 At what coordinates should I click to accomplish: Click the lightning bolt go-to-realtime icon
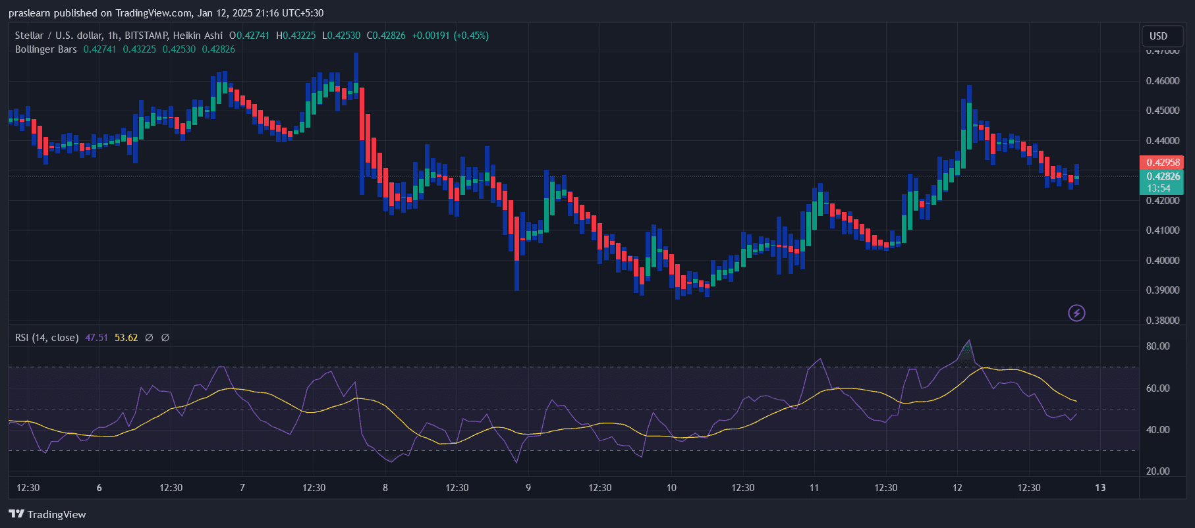1076,313
